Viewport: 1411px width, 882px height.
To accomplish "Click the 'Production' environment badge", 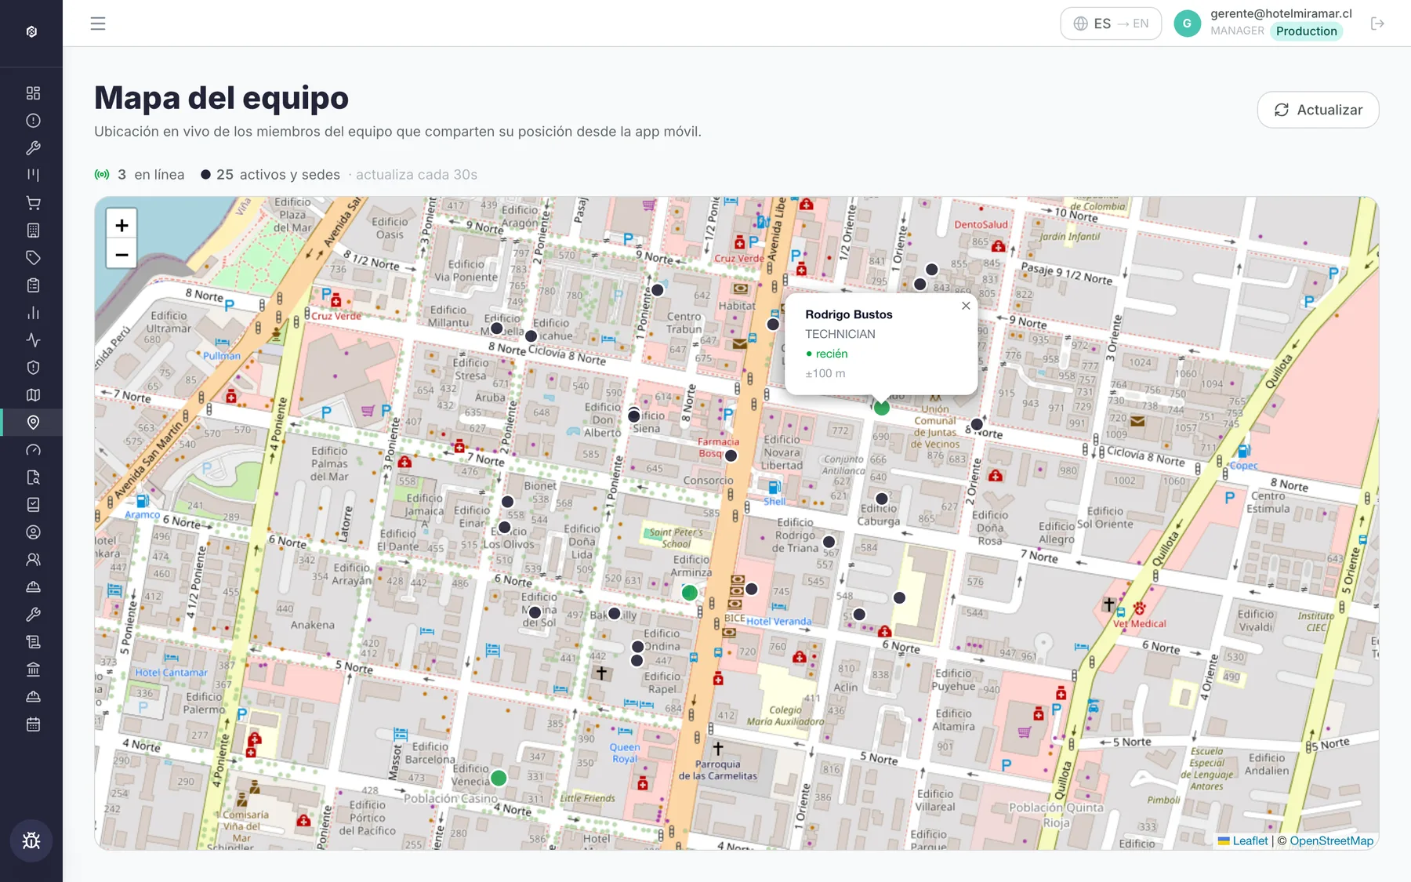I will (1306, 31).
